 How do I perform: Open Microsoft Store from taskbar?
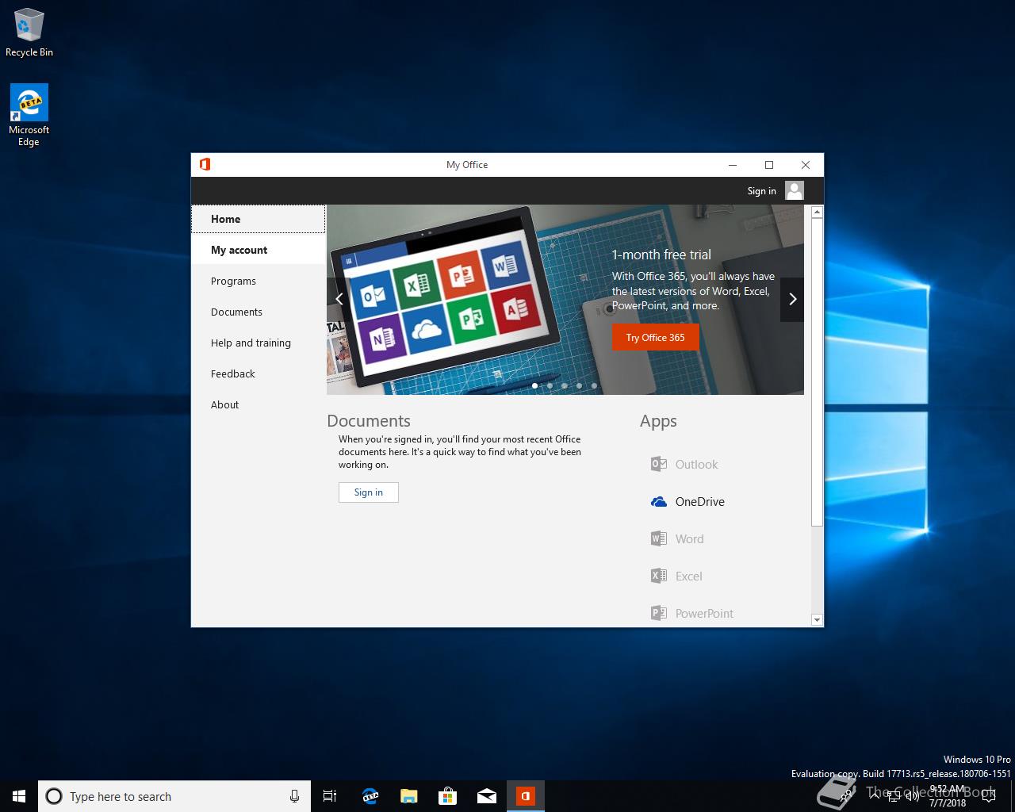point(447,796)
